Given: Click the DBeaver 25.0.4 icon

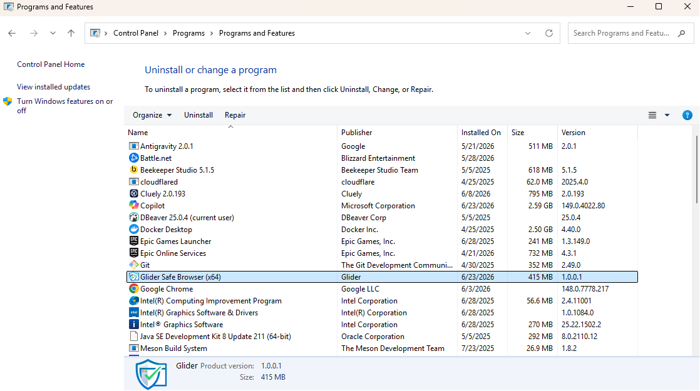Looking at the screenshot, I should (133, 217).
